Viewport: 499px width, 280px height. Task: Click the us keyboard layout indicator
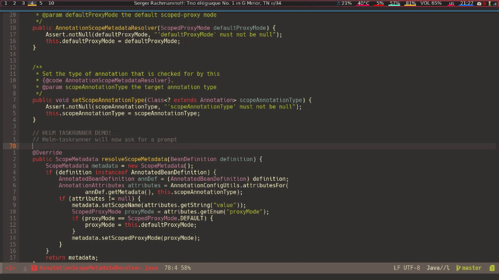(x=451, y=3)
